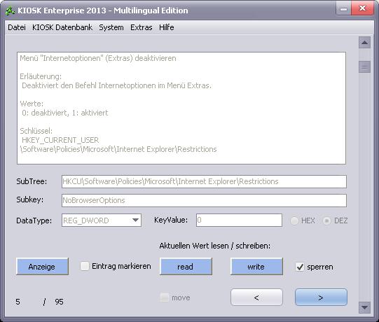This screenshot has width=379, height=322.
Task: Click the Anzeige button
Action: pos(42,267)
